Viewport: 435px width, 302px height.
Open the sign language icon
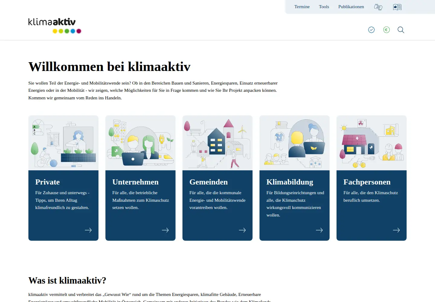click(x=378, y=7)
